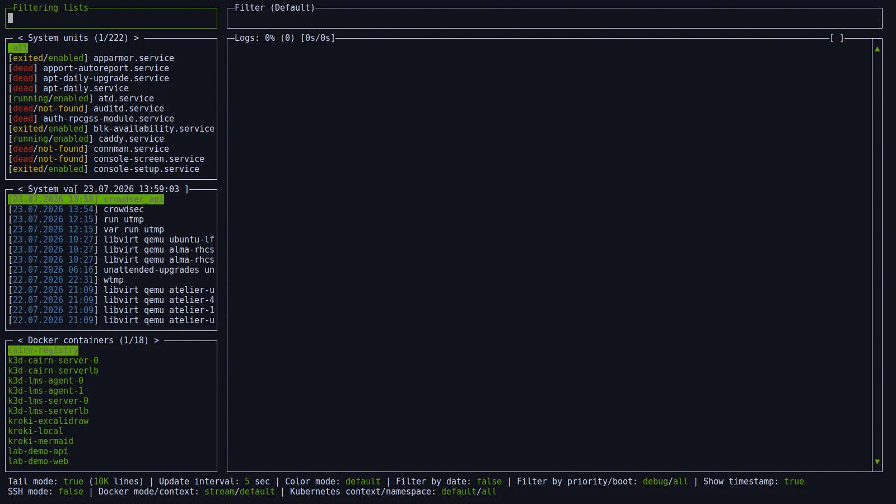Click the Logs pane title
The height and width of the screenshot is (504, 896).
tap(284, 38)
